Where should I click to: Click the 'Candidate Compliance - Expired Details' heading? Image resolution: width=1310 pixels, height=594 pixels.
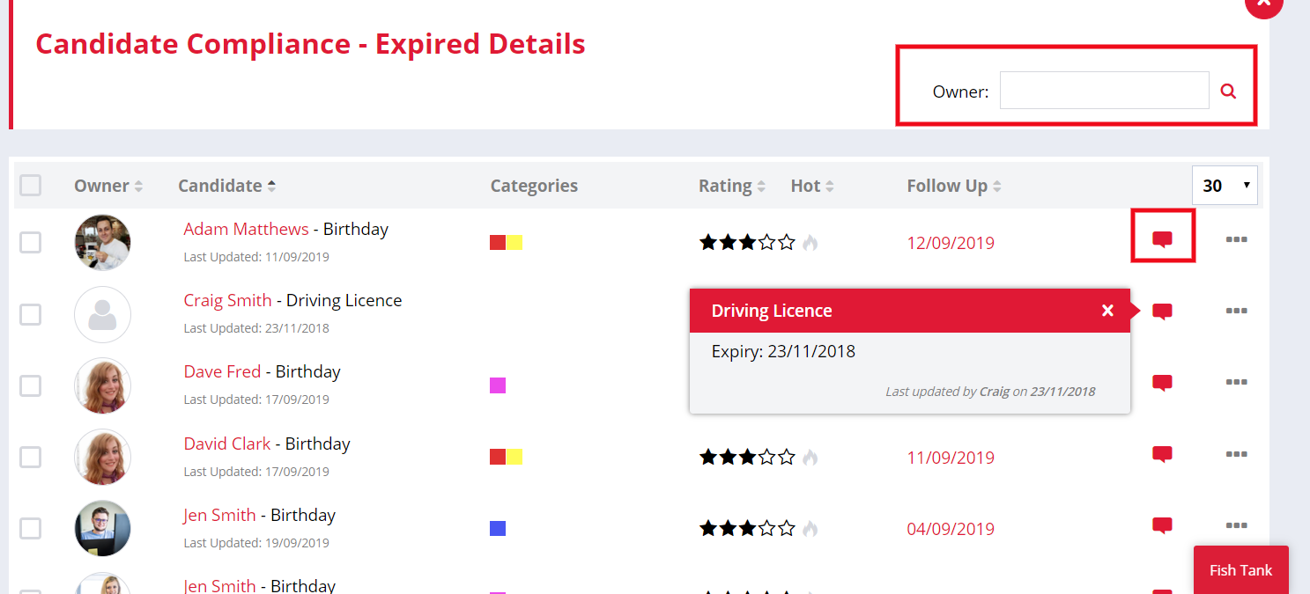click(x=310, y=44)
